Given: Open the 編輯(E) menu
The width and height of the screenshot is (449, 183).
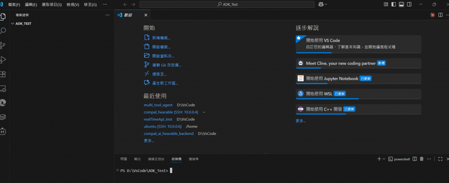Looking at the screenshot, I should click(31, 4).
